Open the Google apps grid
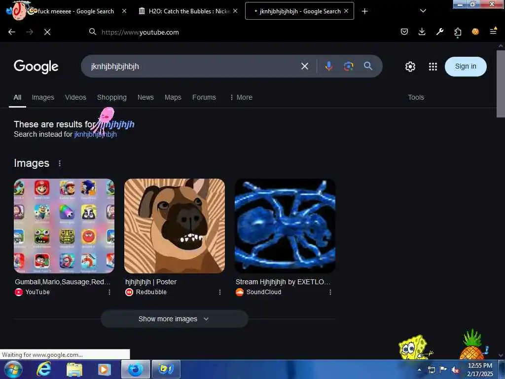Screen dimensions: 505x379 coord(433,67)
